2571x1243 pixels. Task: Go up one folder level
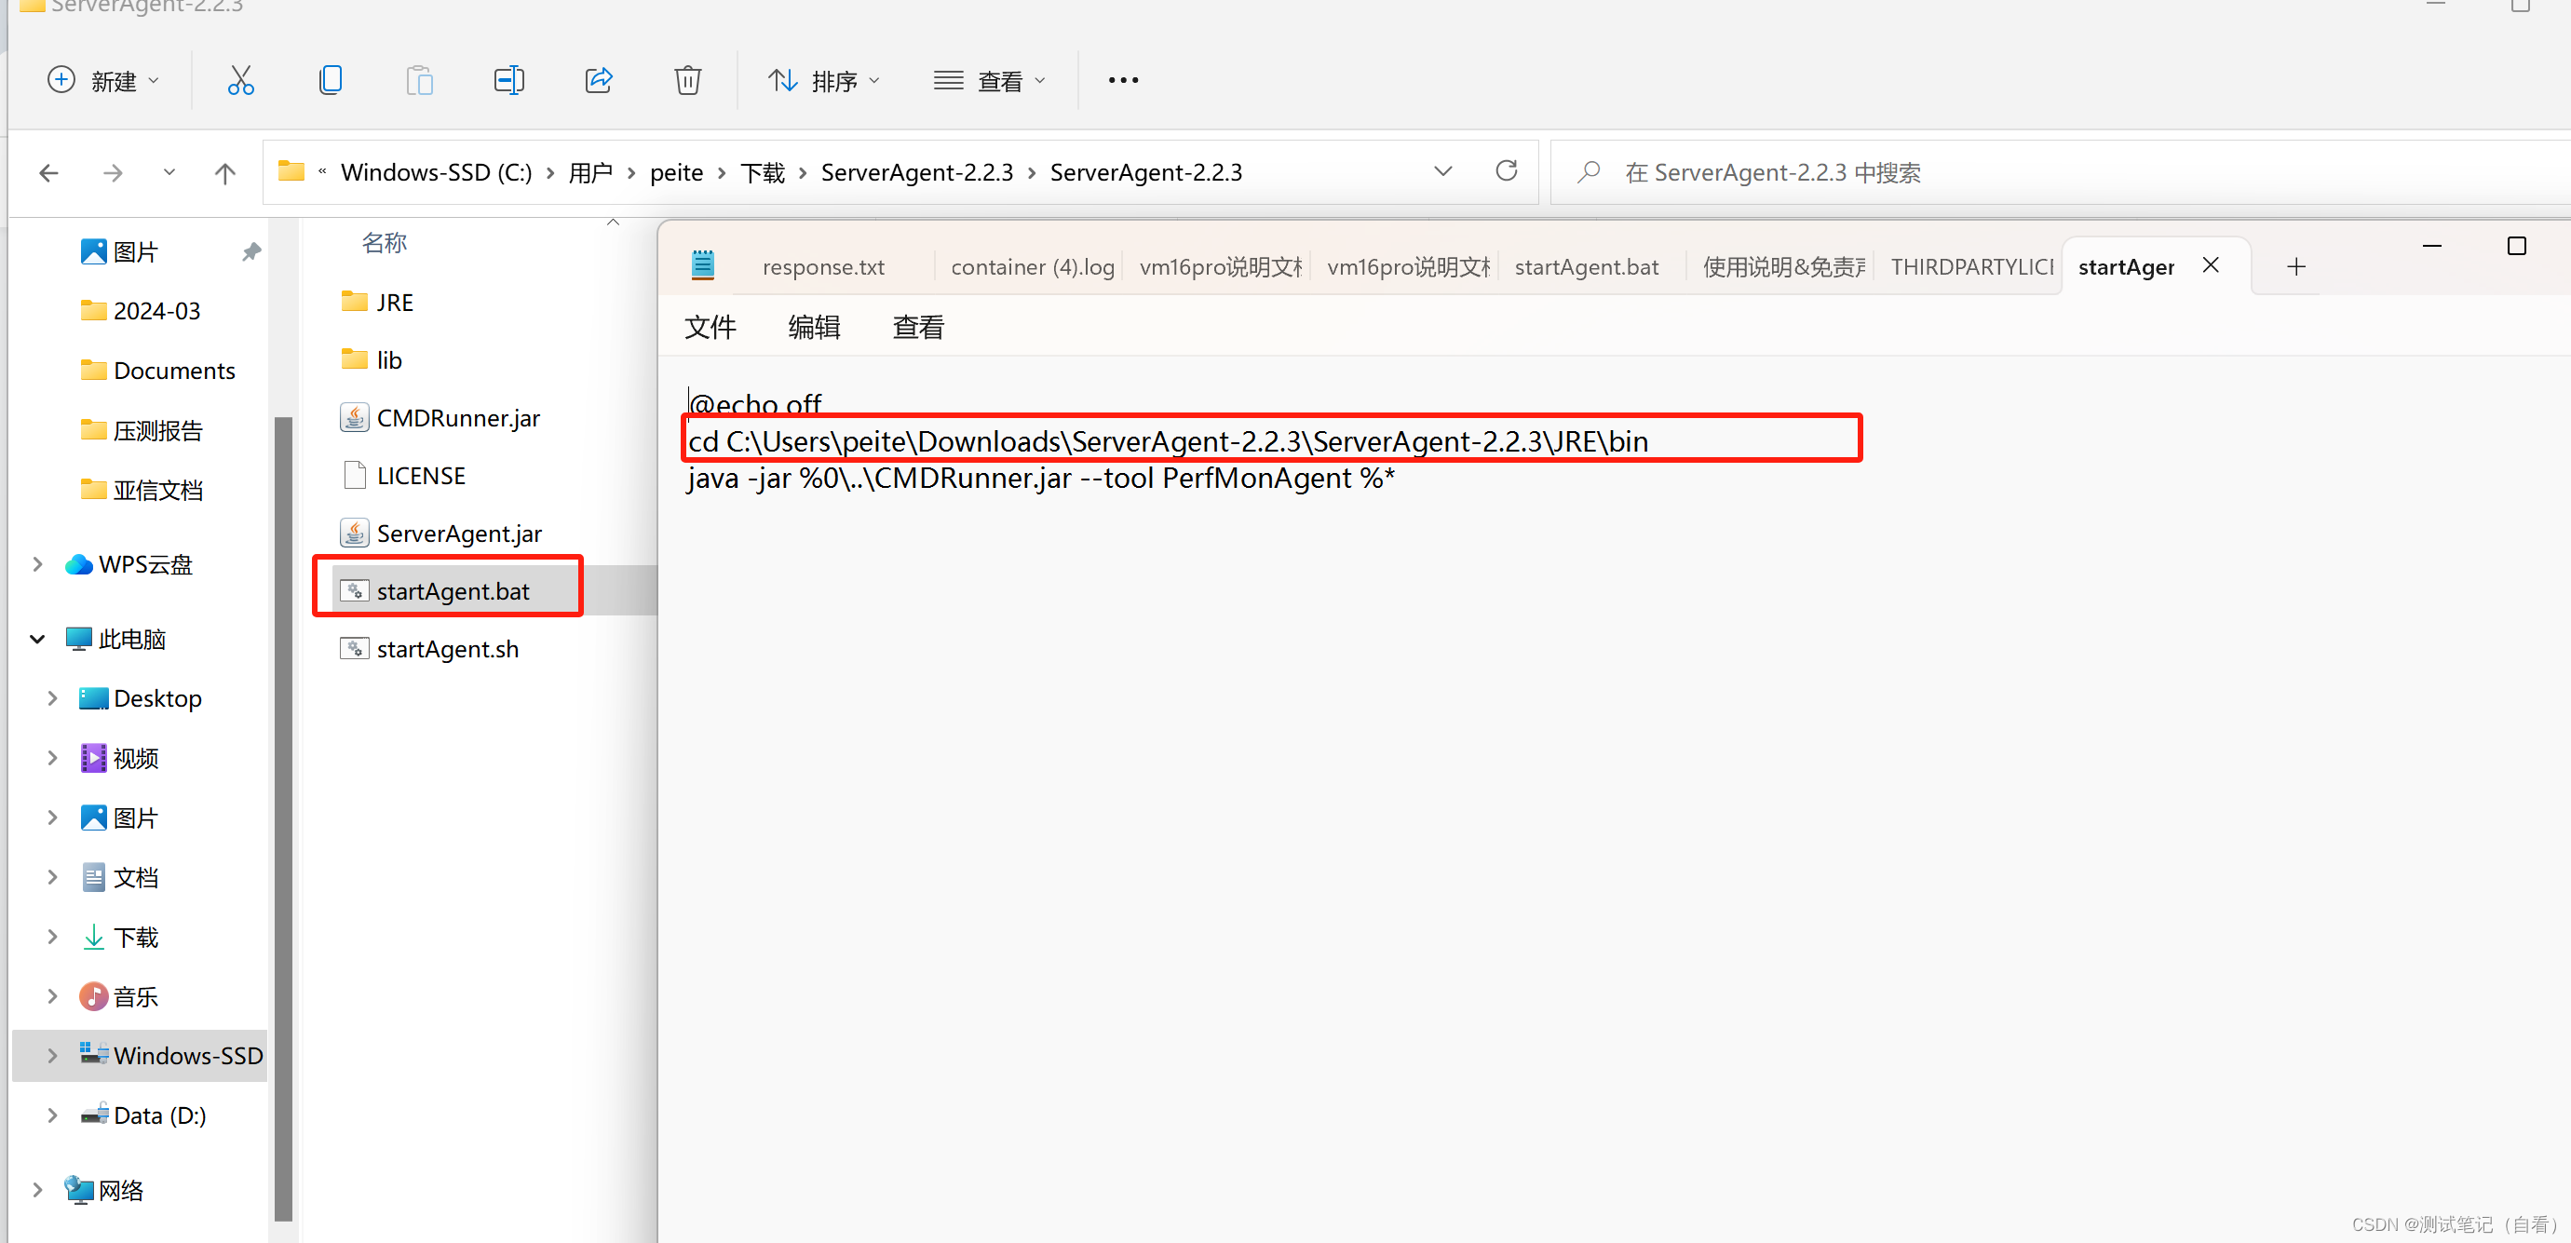point(225,173)
